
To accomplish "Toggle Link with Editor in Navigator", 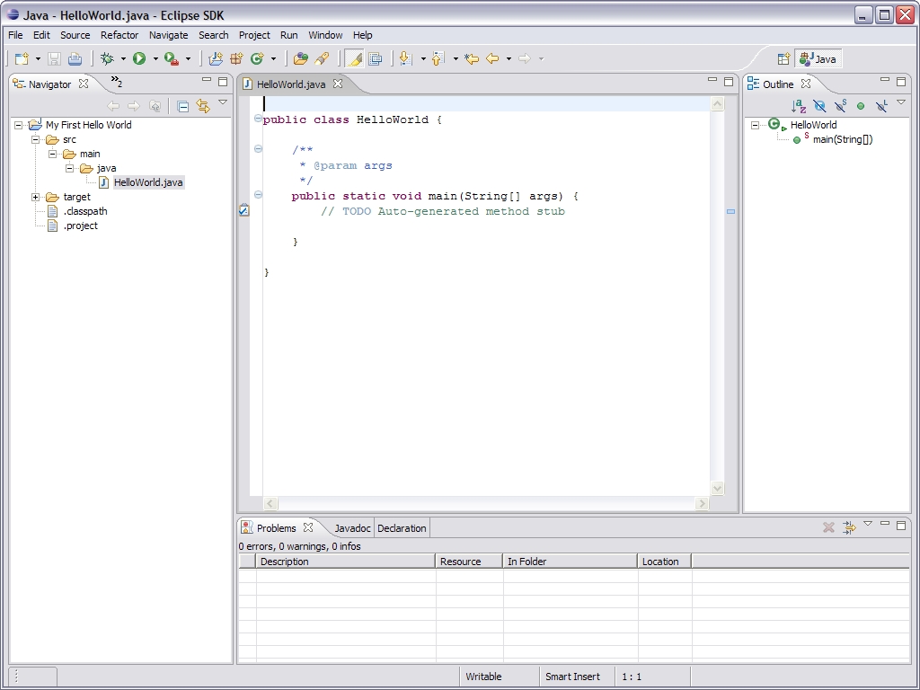I will point(203,106).
